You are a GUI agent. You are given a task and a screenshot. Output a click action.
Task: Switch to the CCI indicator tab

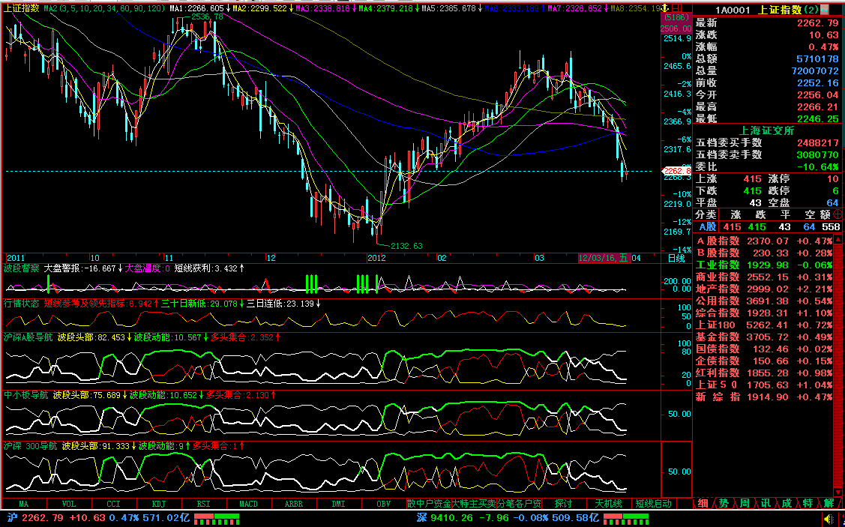coord(114,504)
